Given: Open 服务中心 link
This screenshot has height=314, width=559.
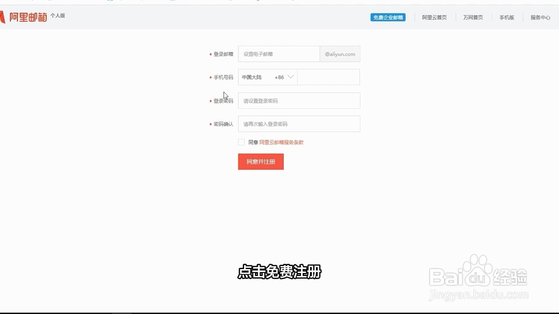Looking at the screenshot, I should (x=540, y=17).
